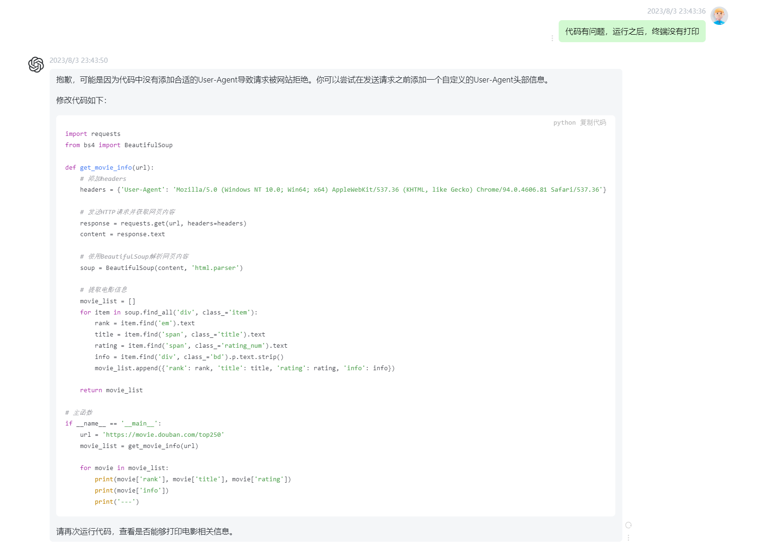Click the ChatGPT logo avatar
The width and height of the screenshot is (768, 560).
click(36, 65)
